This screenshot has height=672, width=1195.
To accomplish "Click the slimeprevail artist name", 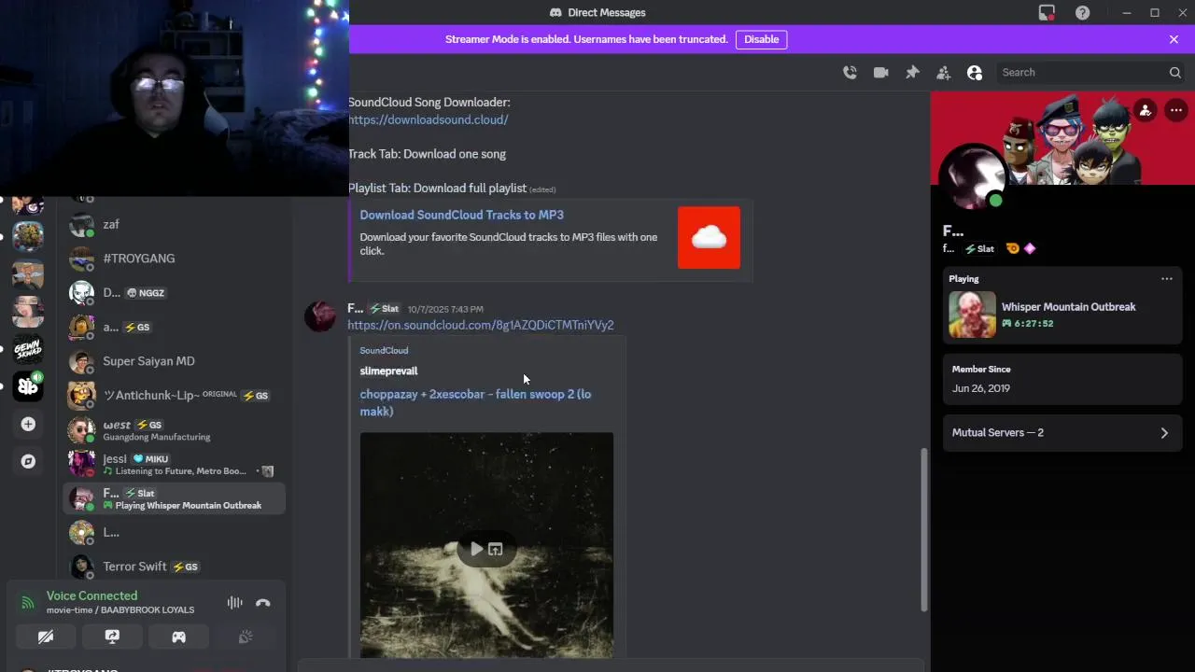I will 388,371.
